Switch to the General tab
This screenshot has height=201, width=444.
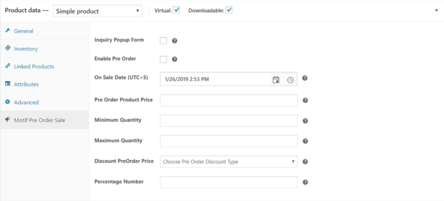pos(23,31)
